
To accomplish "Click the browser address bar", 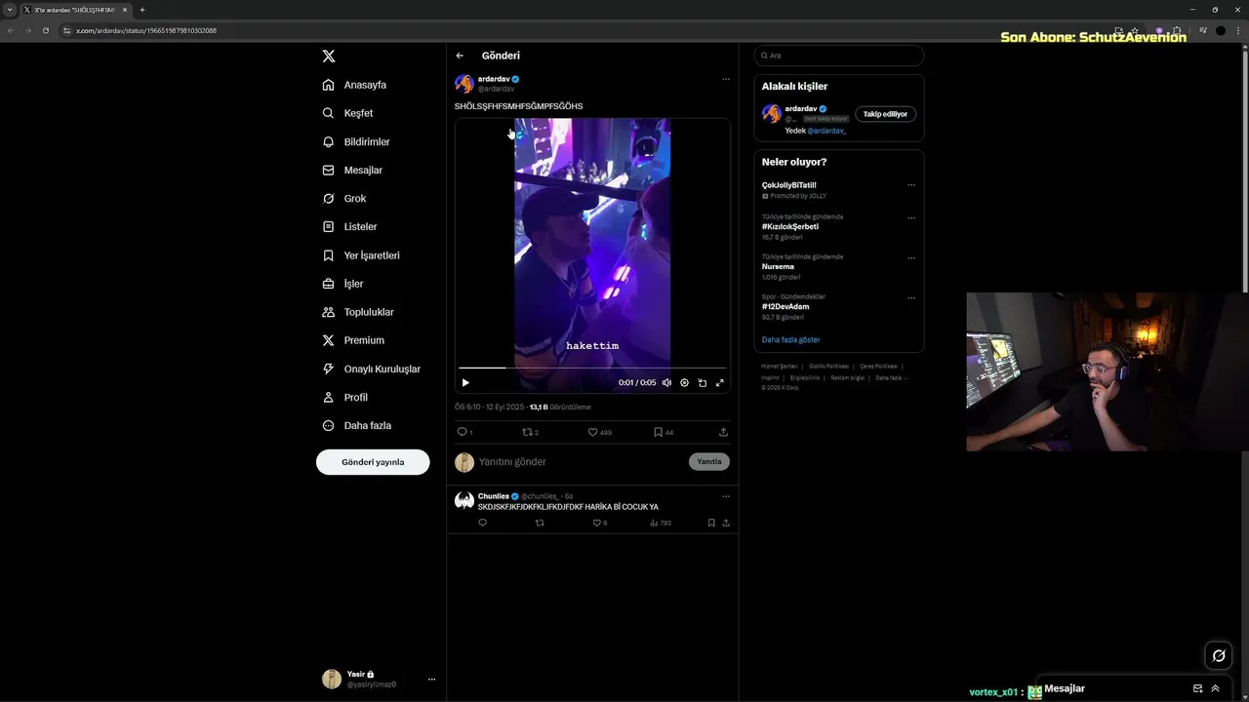I will click(585, 30).
